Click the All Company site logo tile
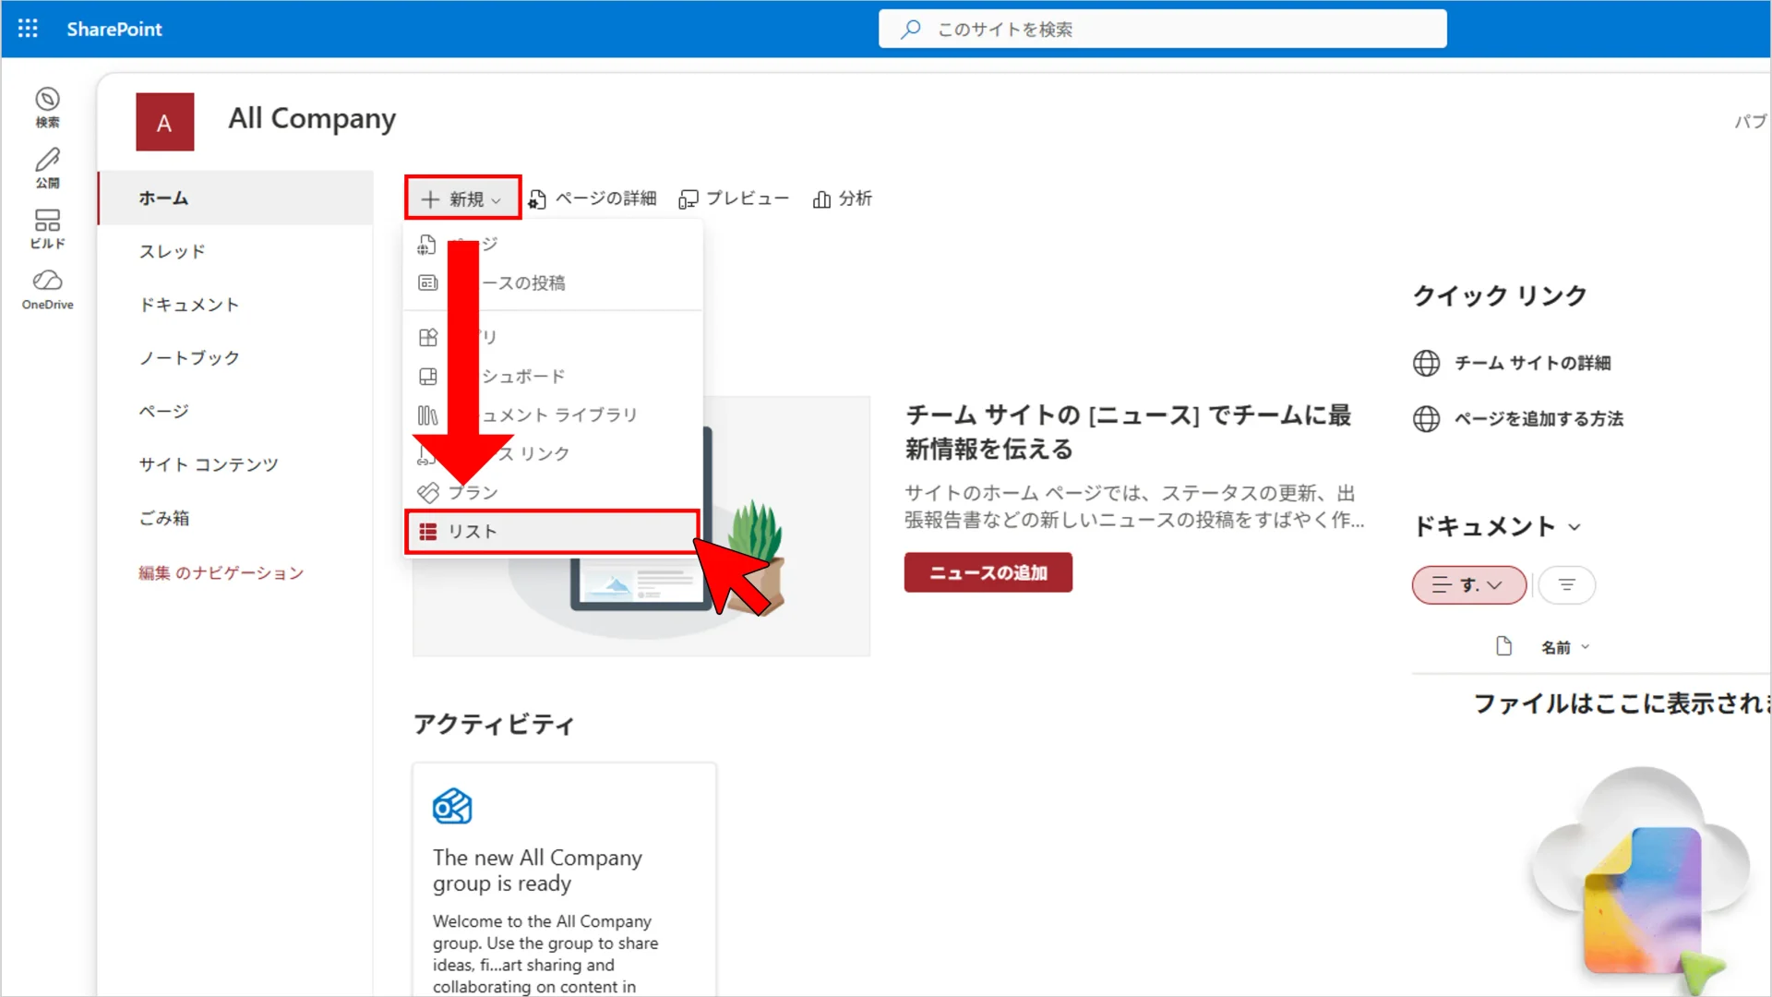The image size is (1772, 997). tap(165, 122)
